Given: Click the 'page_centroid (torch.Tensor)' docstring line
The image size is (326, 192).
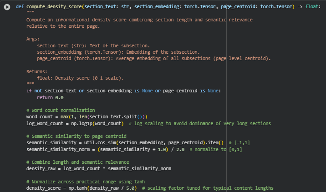Looking at the screenshot, I should coord(153,59).
